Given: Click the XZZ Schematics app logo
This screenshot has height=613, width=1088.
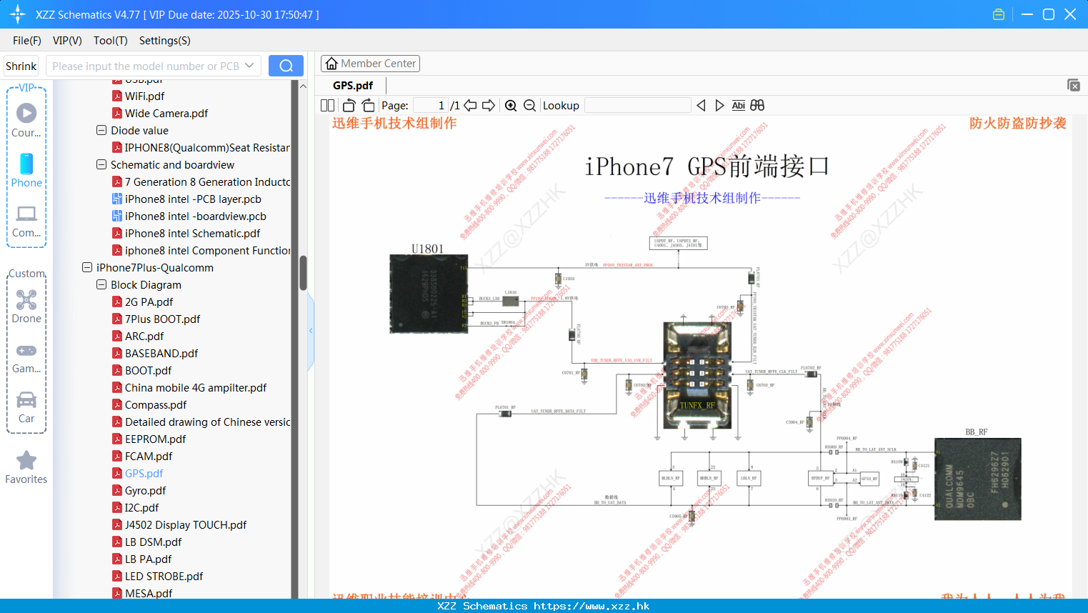Looking at the screenshot, I should click(18, 14).
